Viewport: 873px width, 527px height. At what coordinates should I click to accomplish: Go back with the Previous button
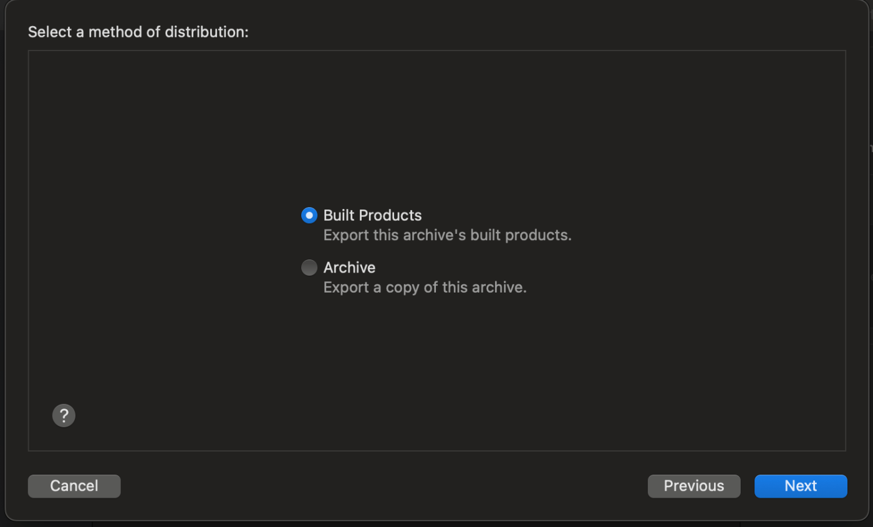(693, 486)
